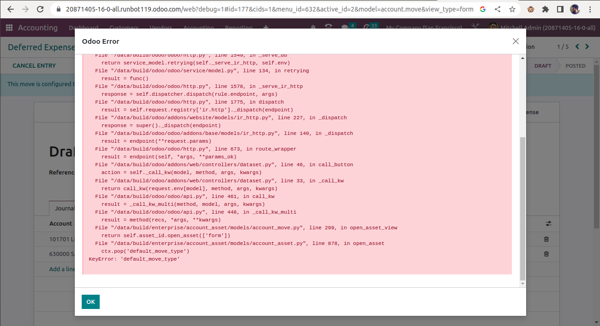Open the Accounting app home

click(x=38, y=28)
